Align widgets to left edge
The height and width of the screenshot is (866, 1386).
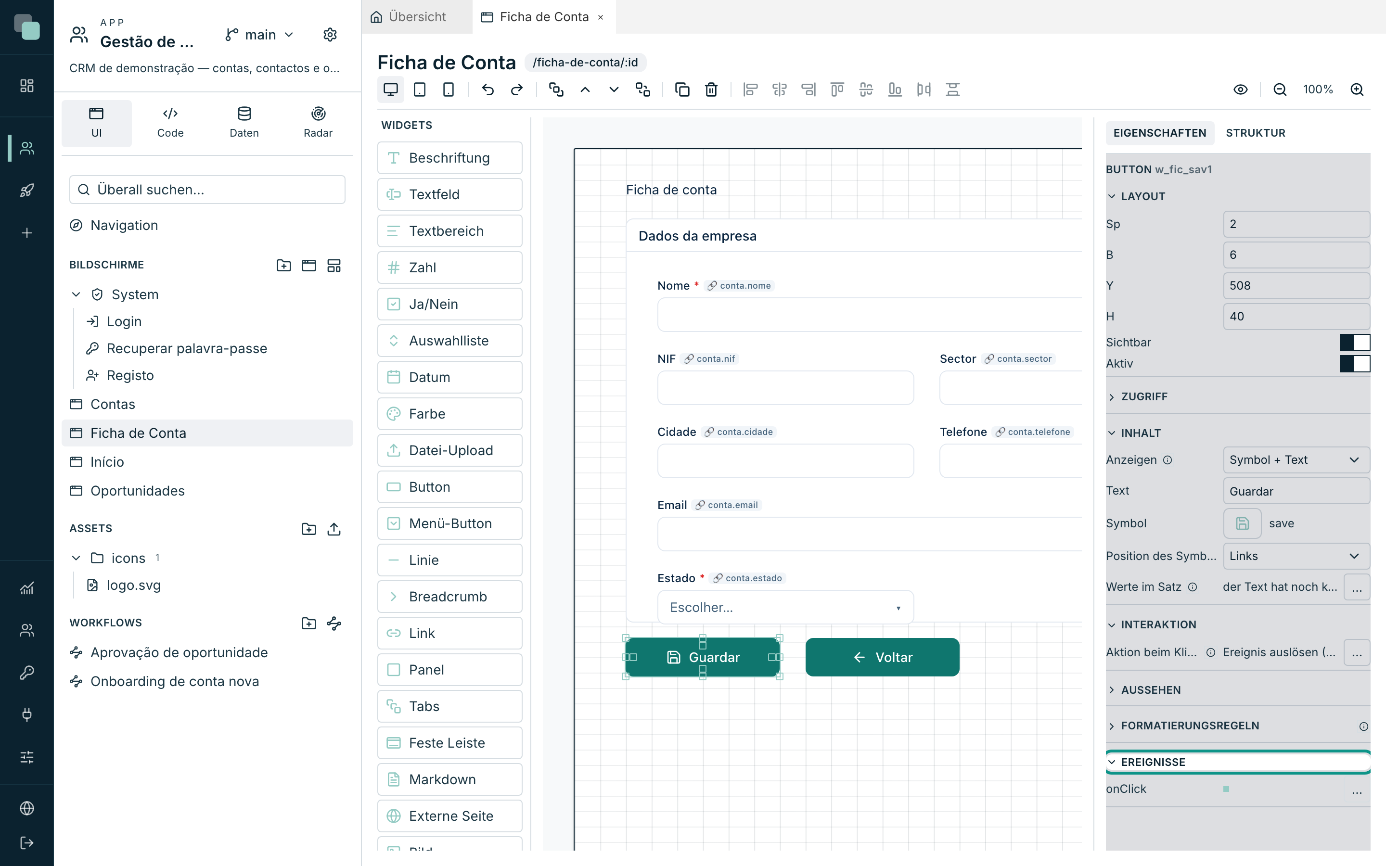(750, 89)
